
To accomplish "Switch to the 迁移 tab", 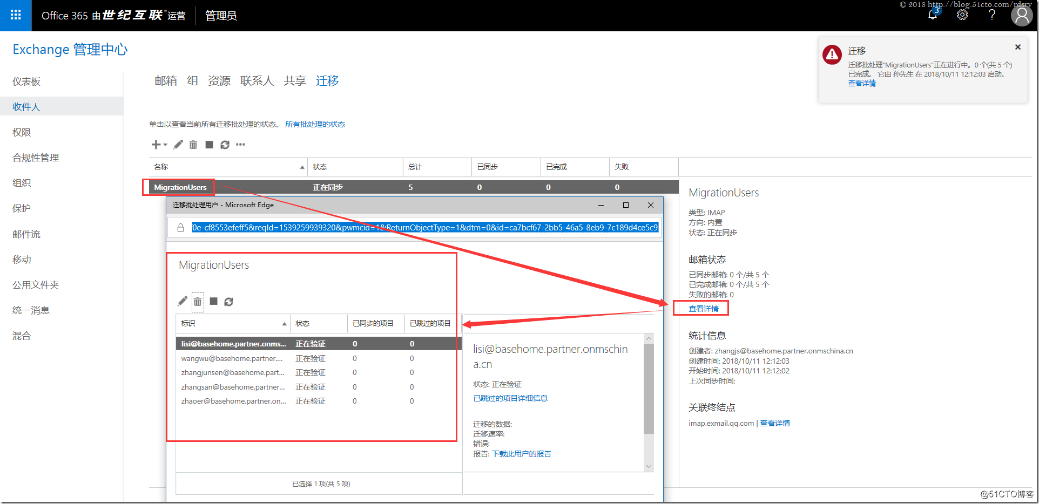I will (x=327, y=81).
